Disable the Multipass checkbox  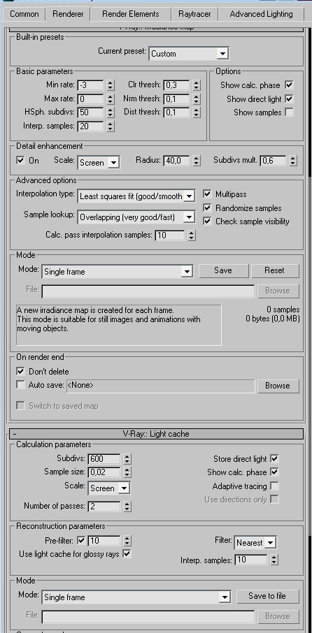[207, 194]
